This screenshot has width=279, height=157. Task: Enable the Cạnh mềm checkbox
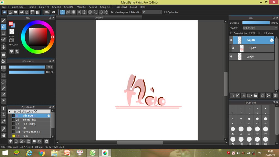point(165,12)
